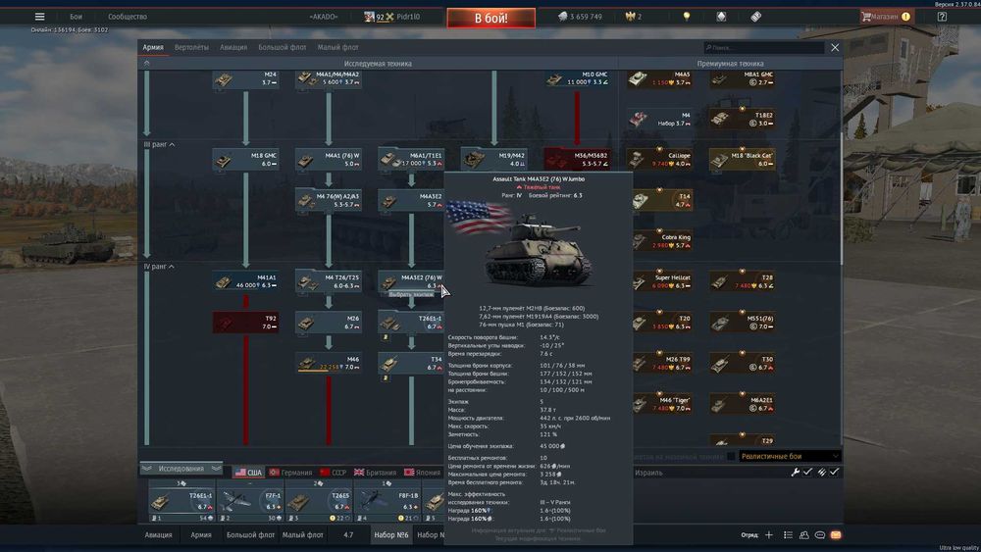The image size is (981, 552).
Task: Open the help question mark icon
Action: coord(942,17)
